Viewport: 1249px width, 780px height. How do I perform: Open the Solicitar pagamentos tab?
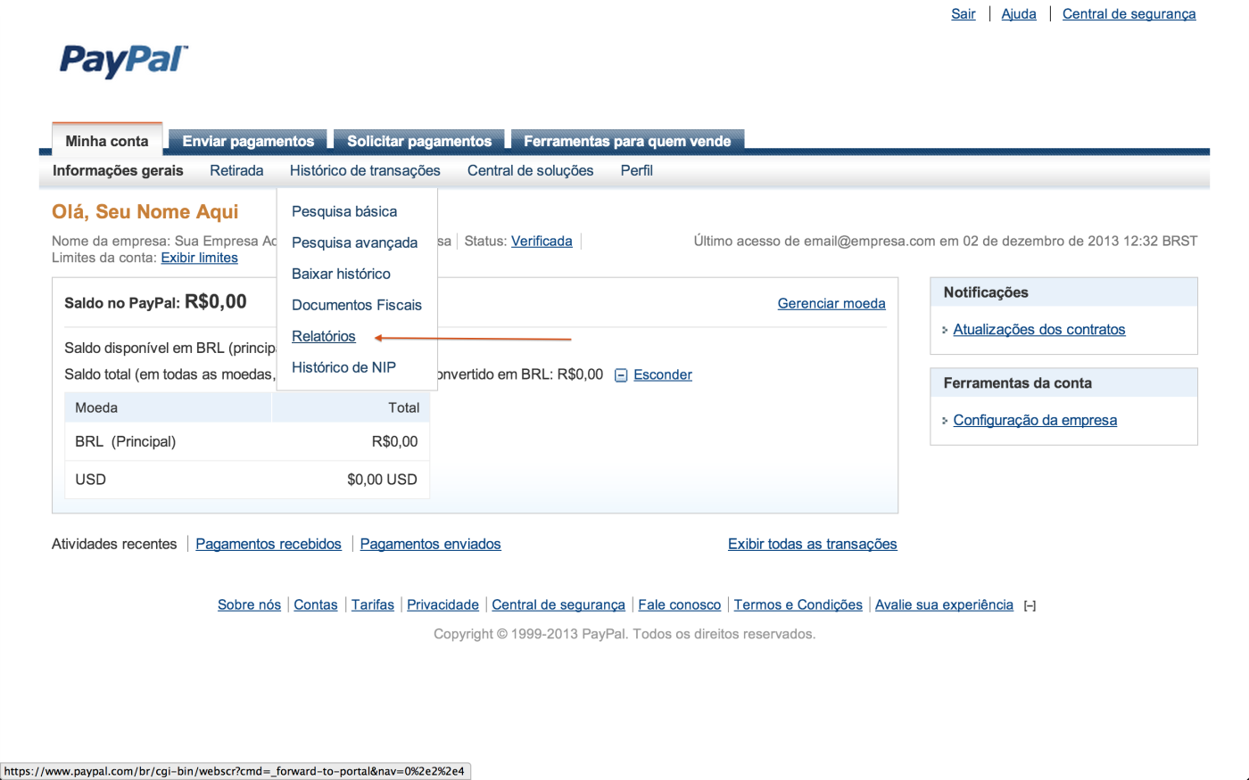419,141
